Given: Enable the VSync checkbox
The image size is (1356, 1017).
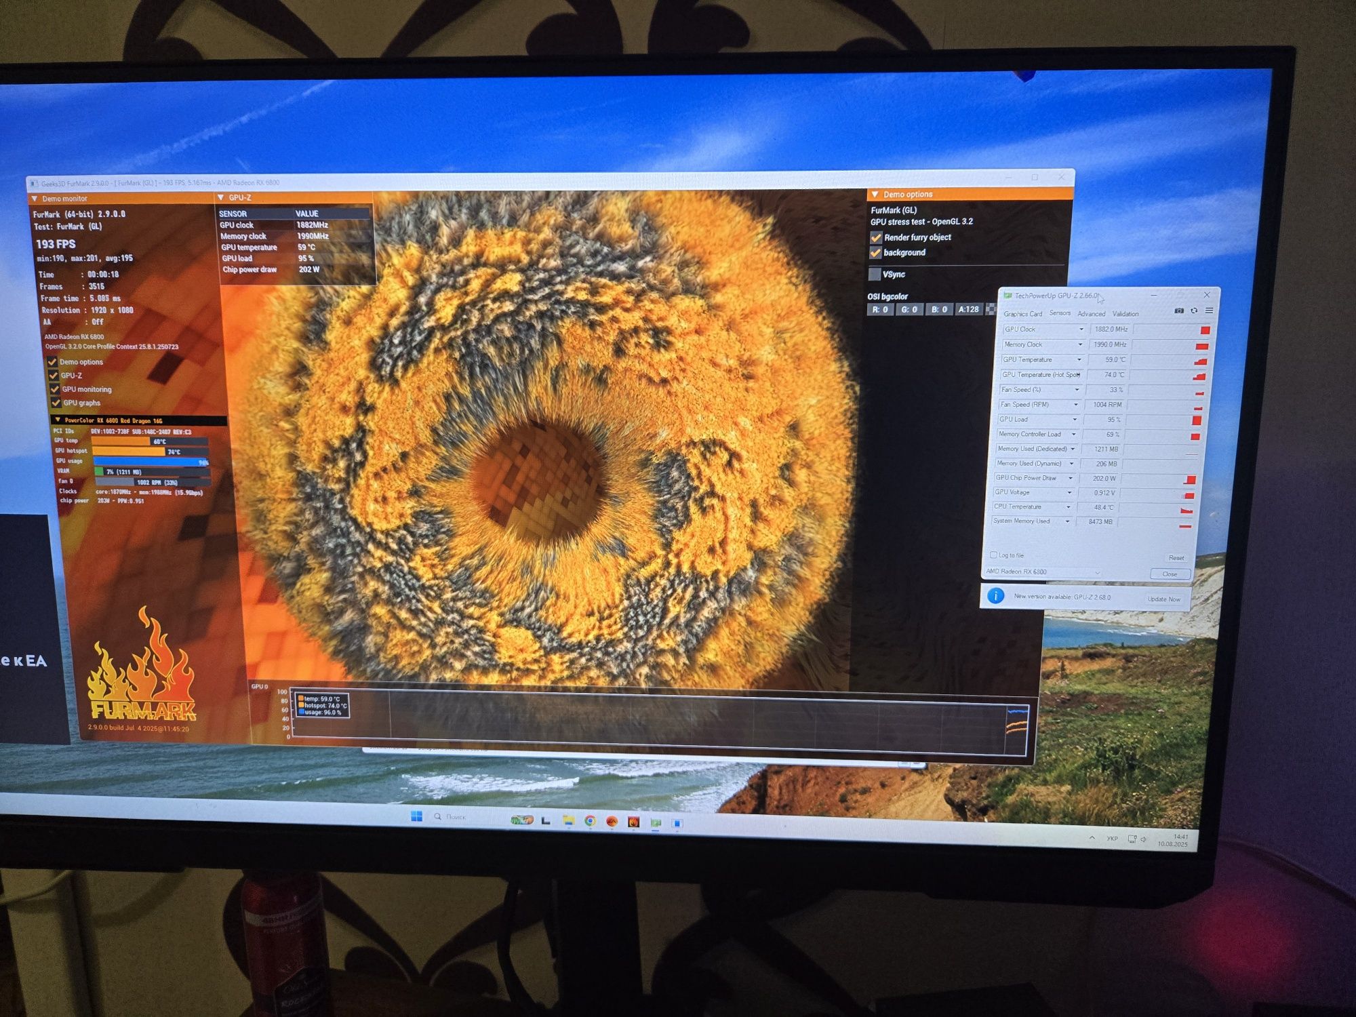Looking at the screenshot, I should click(x=875, y=274).
